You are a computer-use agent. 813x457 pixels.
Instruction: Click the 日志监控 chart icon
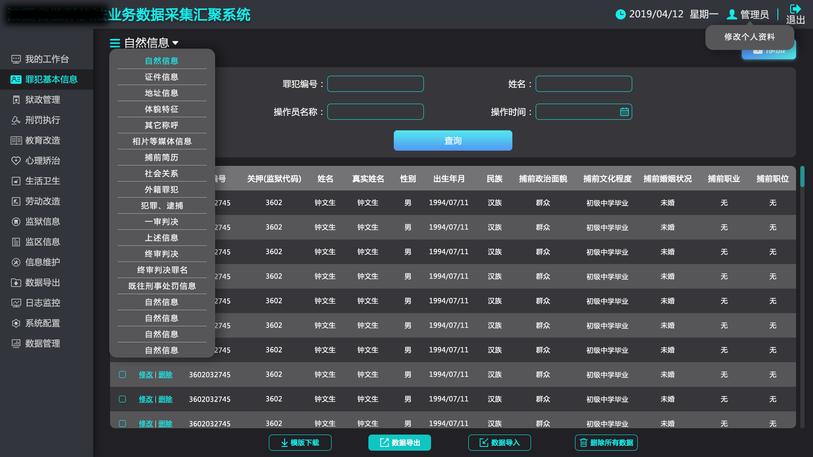16,303
